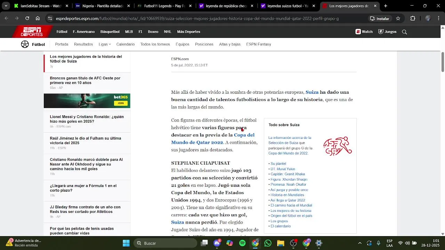The image size is (445, 250).
Task: Open the Básquetbol menu
Action: click(x=110, y=32)
